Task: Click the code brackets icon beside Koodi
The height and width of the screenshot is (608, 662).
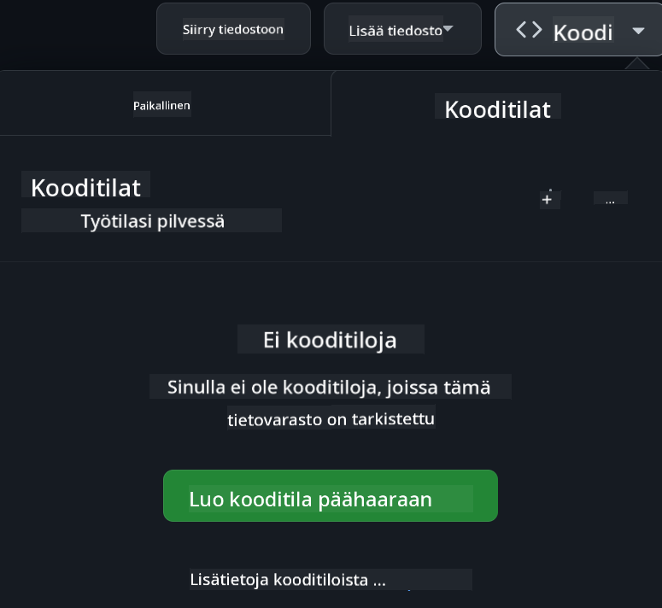Action: coord(529,30)
